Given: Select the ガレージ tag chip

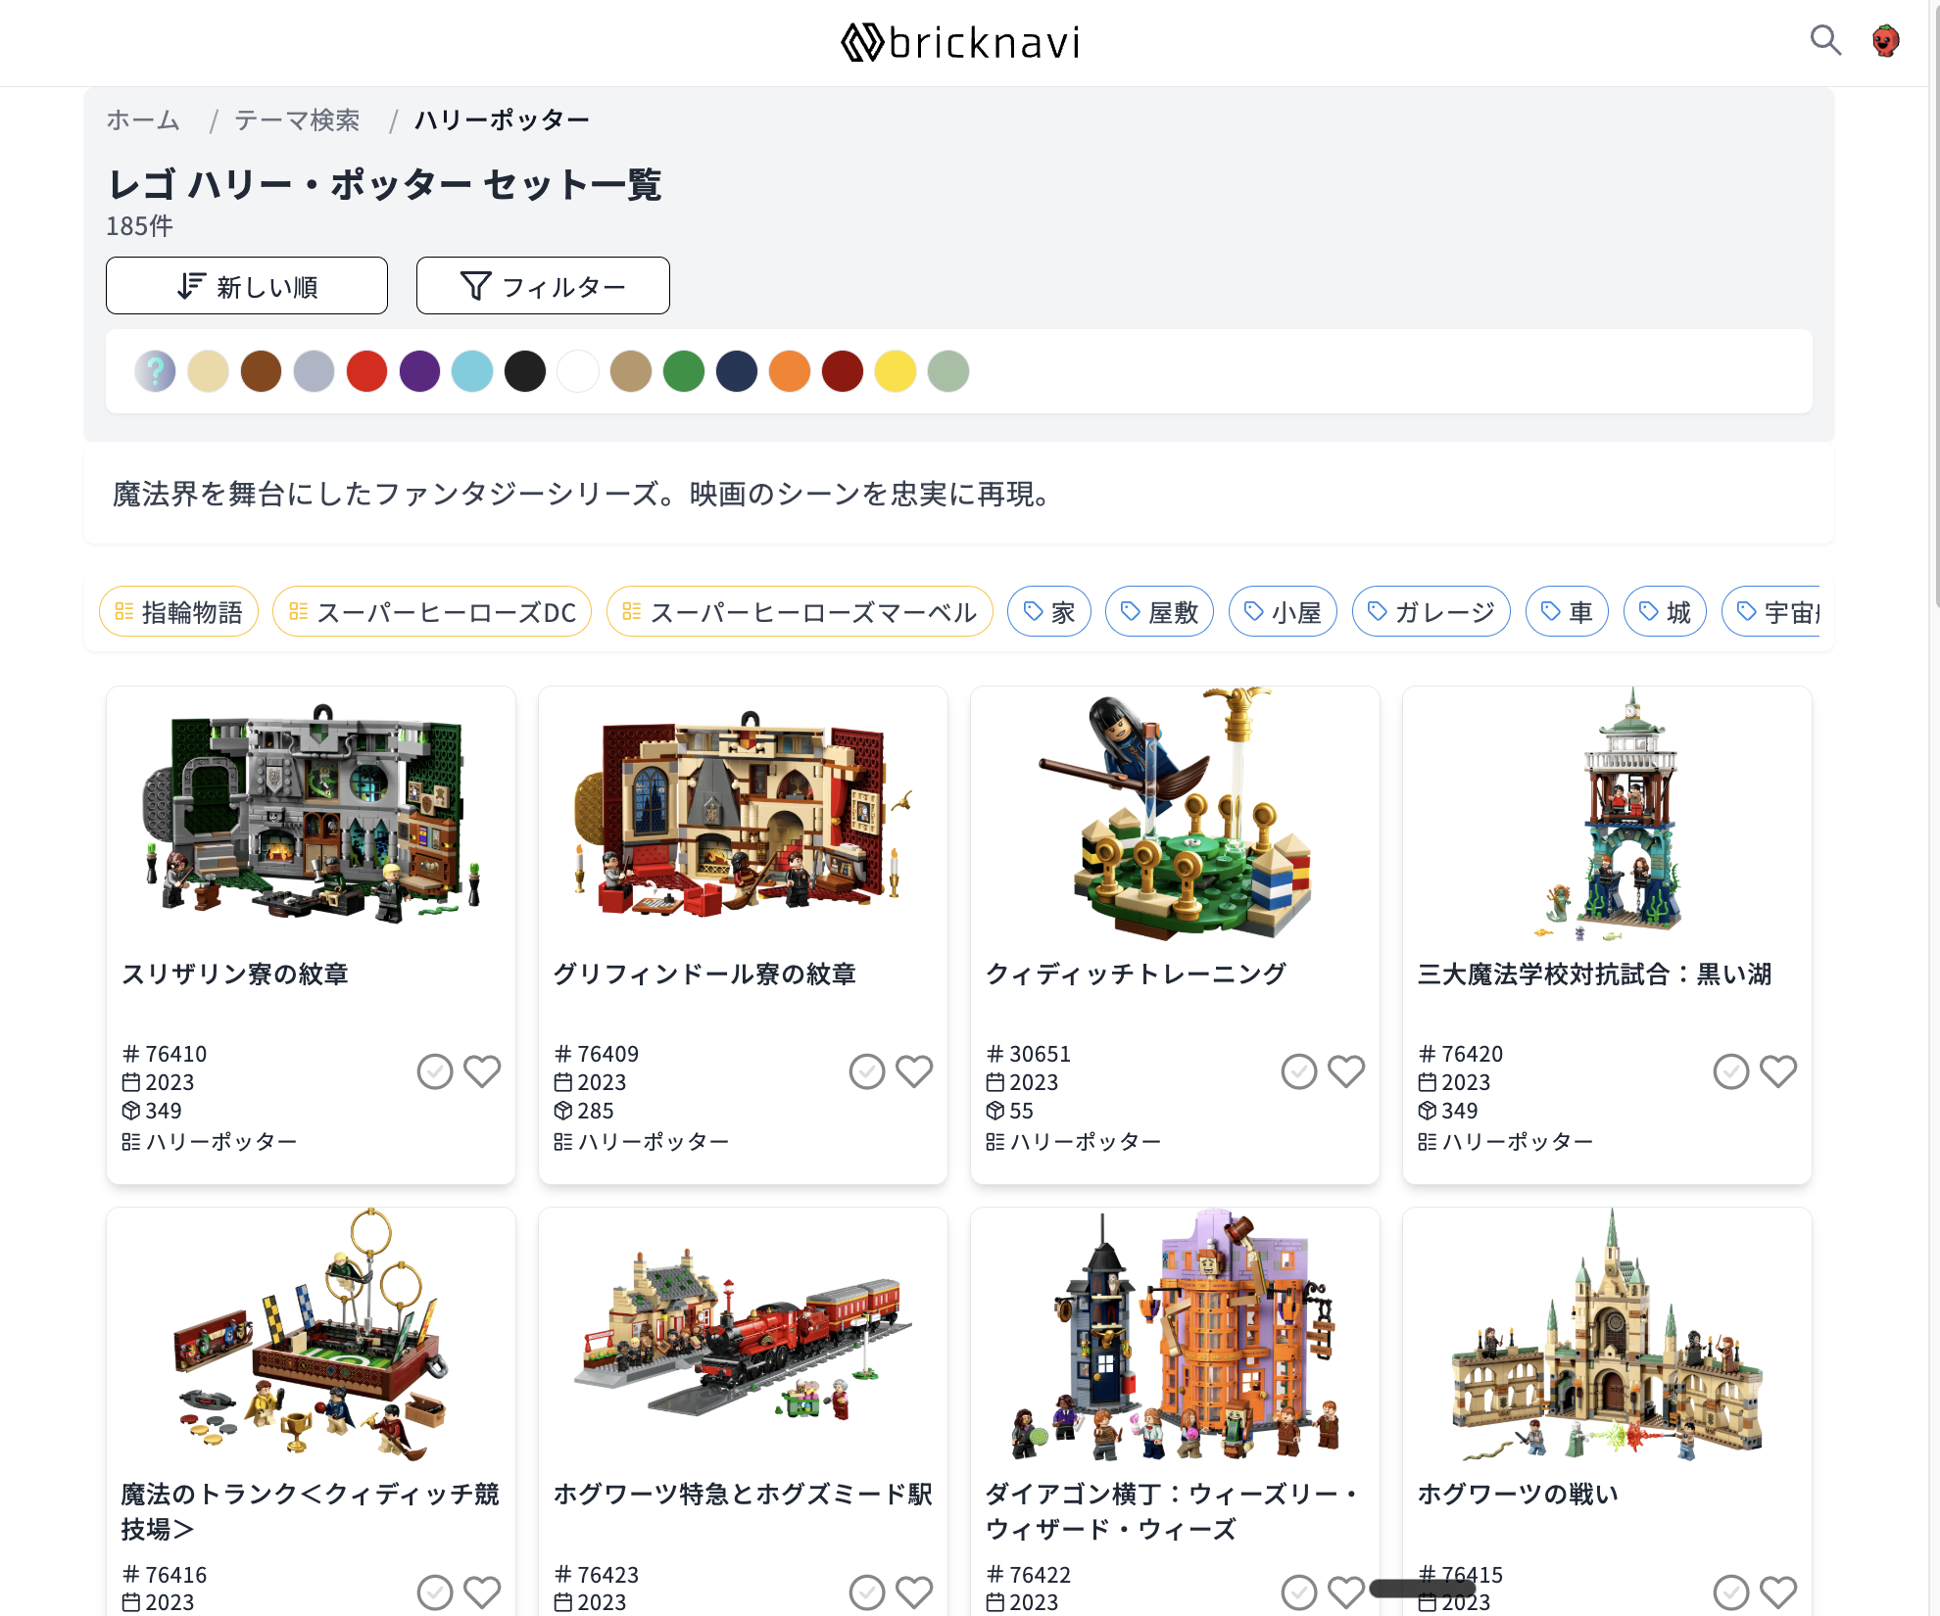Looking at the screenshot, I should tap(1431, 612).
